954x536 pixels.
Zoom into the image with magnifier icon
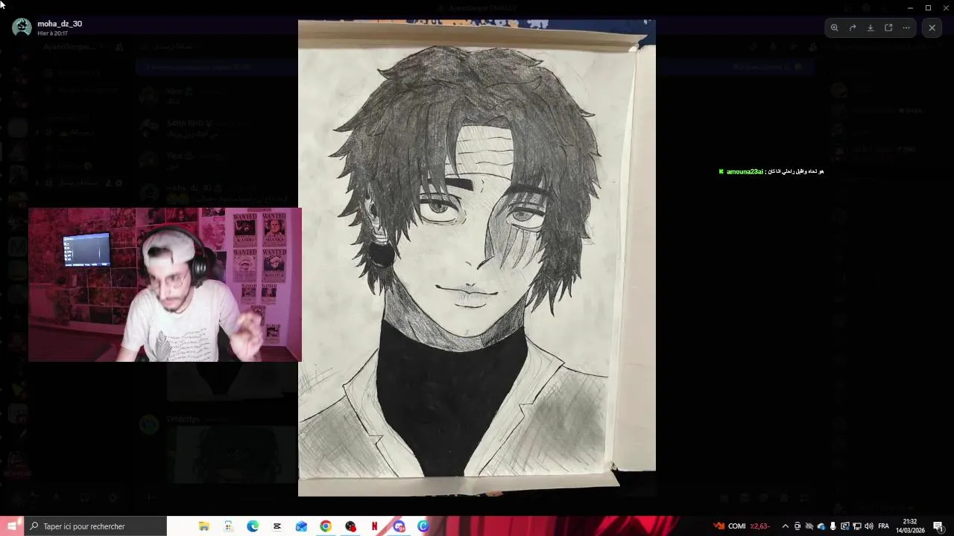[x=835, y=28]
